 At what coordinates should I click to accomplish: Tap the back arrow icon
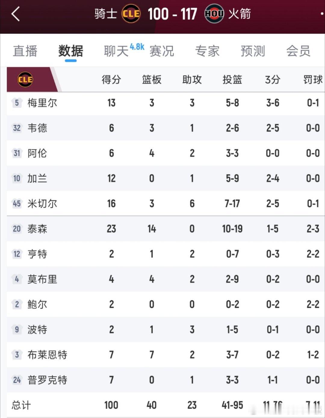click(15, 14)
